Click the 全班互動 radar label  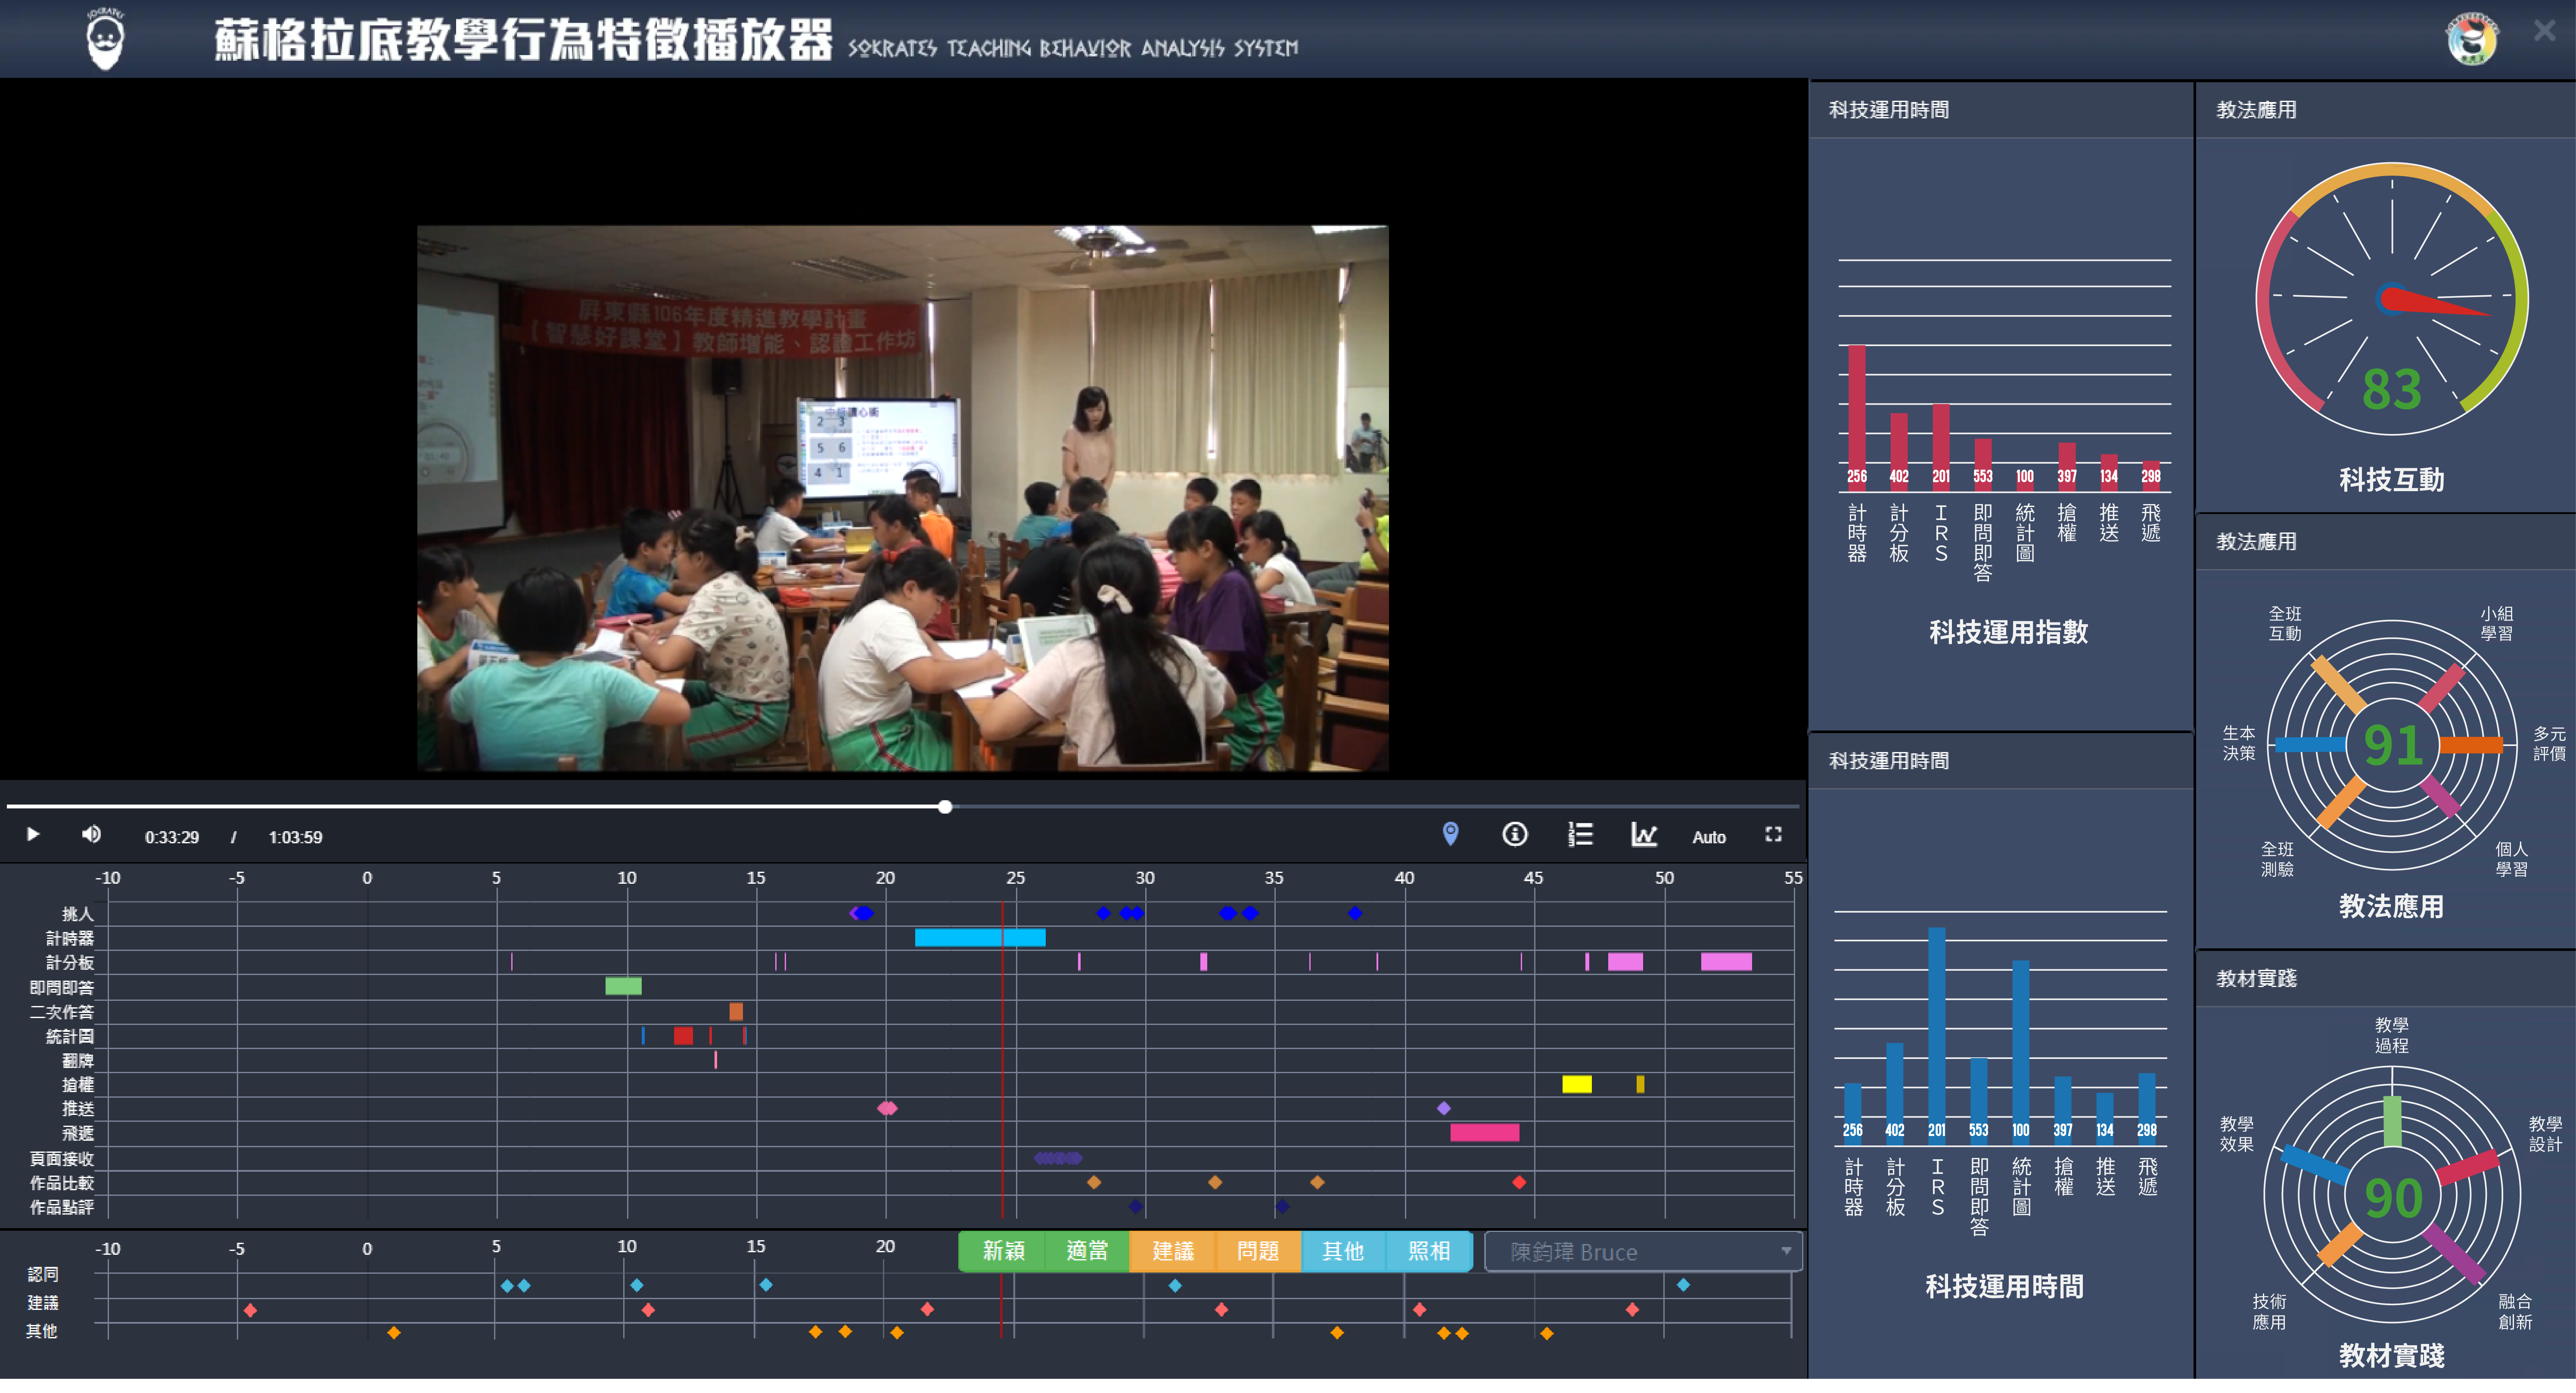click(2285, 624)
